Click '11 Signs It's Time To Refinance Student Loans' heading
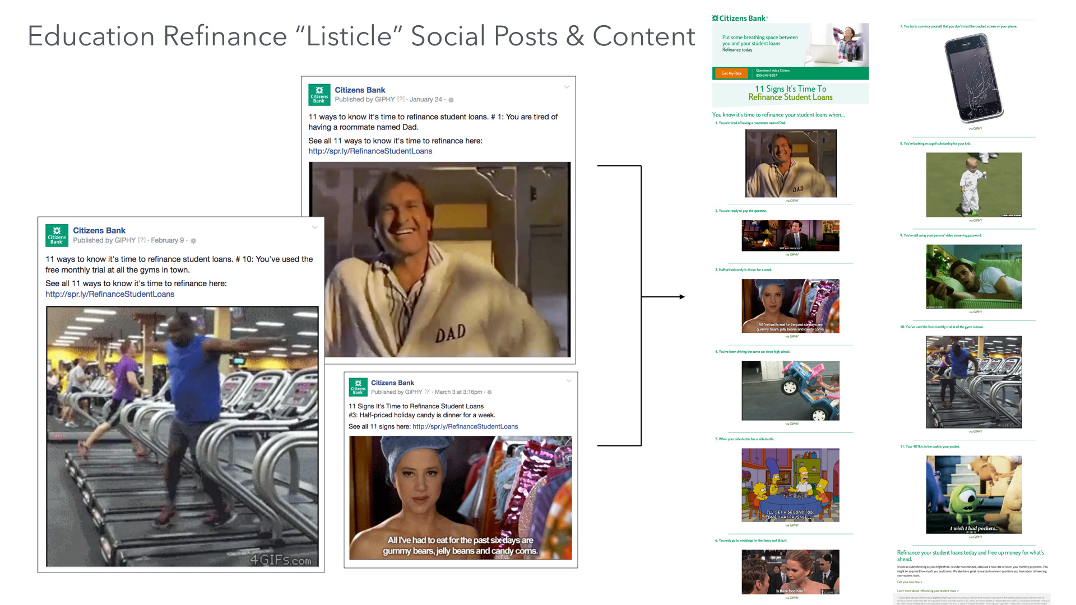The height and width of the screenshot is (605, 1076). [790, 93]
